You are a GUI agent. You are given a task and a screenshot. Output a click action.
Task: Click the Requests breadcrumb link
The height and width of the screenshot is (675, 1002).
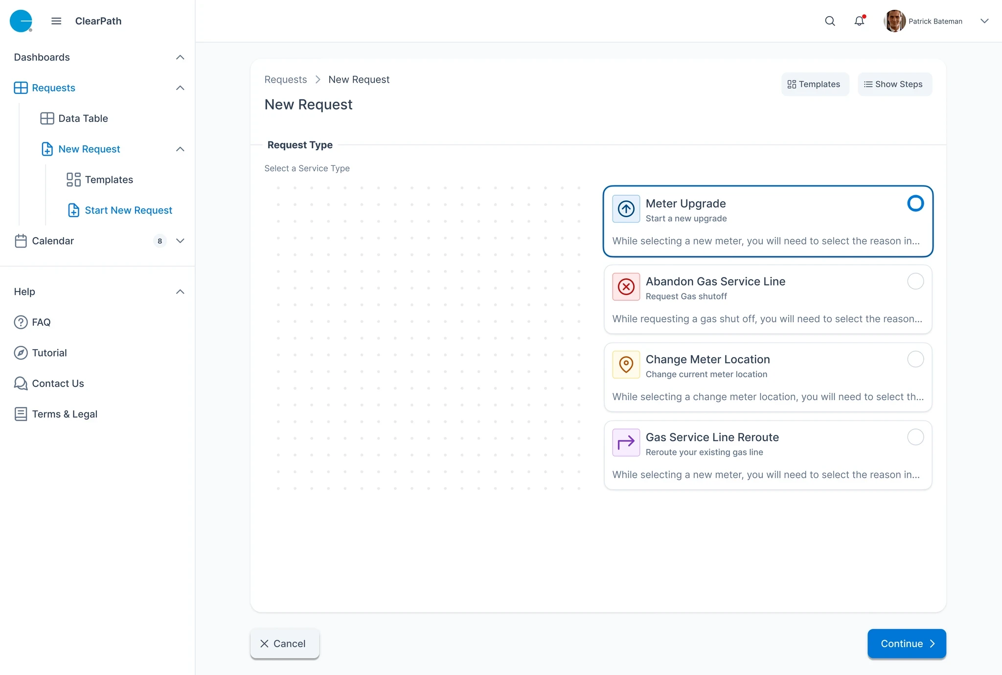tap(285, 80)
